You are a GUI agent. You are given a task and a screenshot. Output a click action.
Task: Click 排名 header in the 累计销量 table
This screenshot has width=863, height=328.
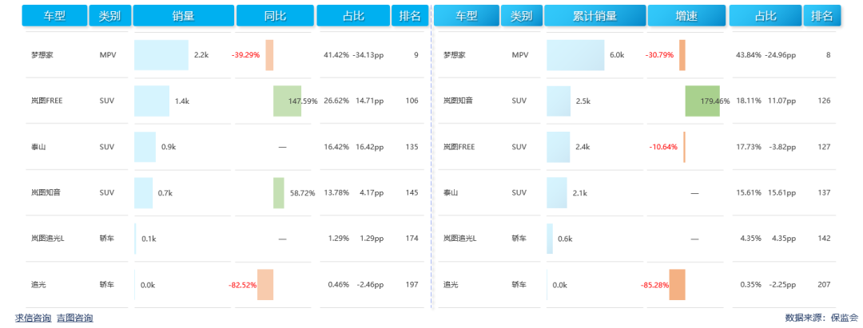pyautogui.click(x=821, y=16)
